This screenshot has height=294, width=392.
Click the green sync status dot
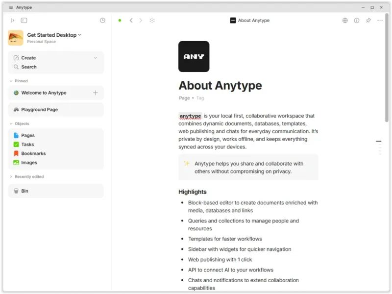(120, 20)
